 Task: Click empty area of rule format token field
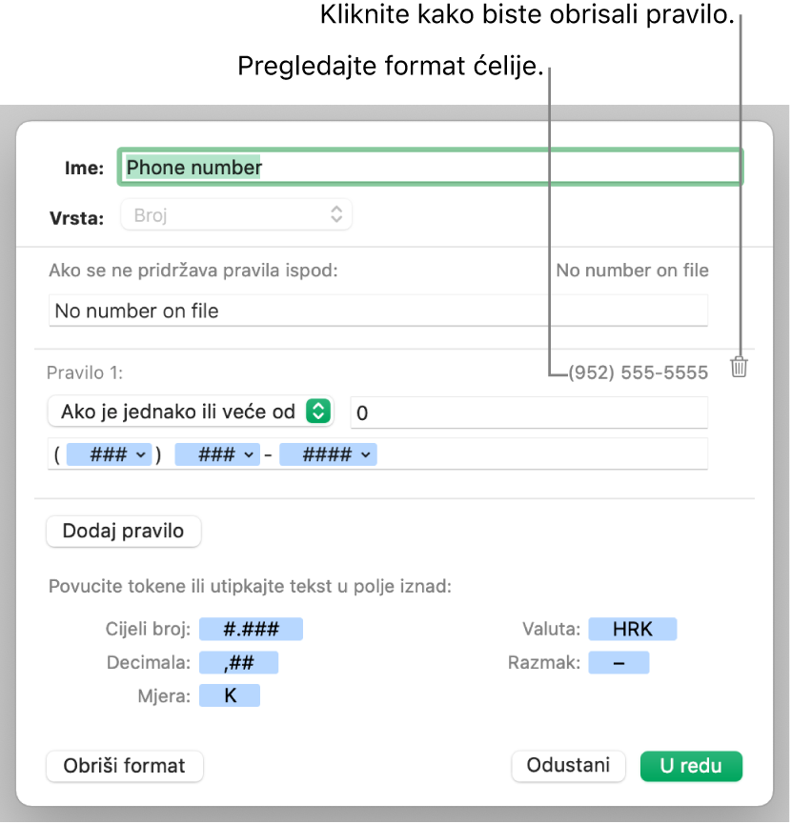click(541, 454)
